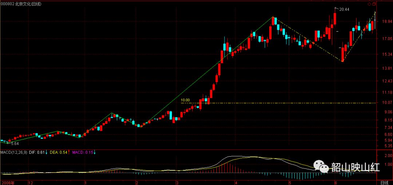Click the month 5 marker on time axis
393x185 pixels.
(x=290, y=182)
